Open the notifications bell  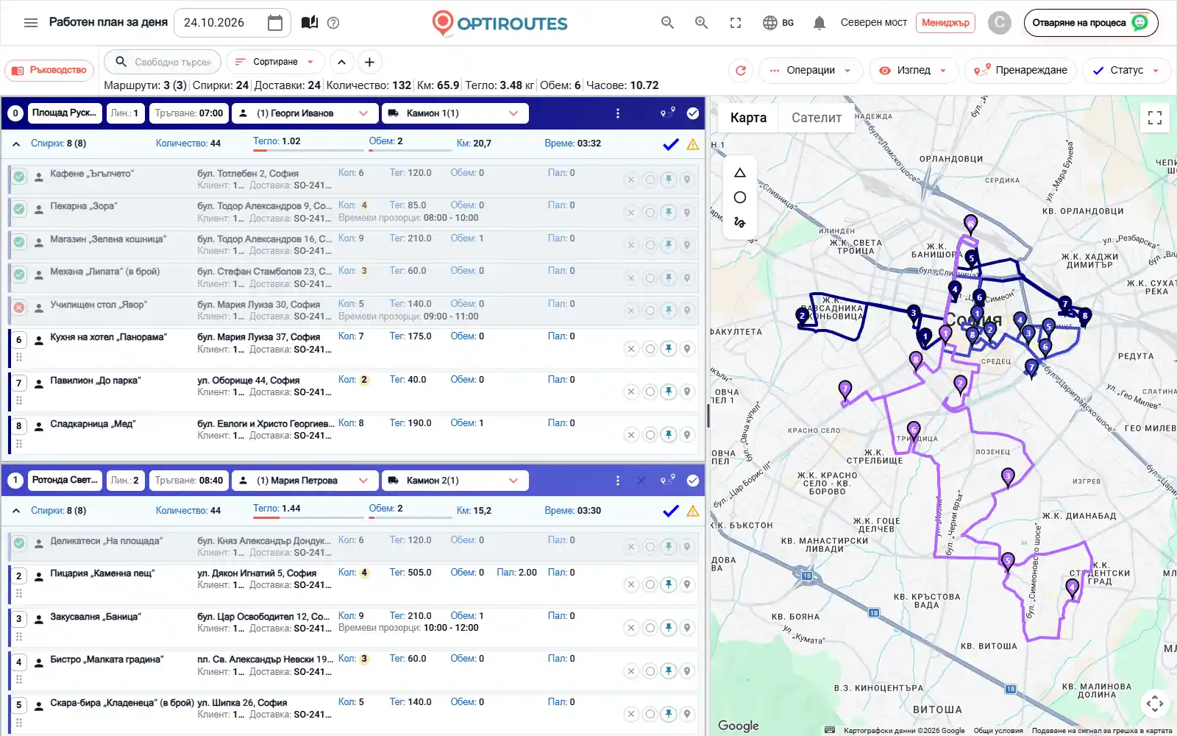click(x=819, y=23)
